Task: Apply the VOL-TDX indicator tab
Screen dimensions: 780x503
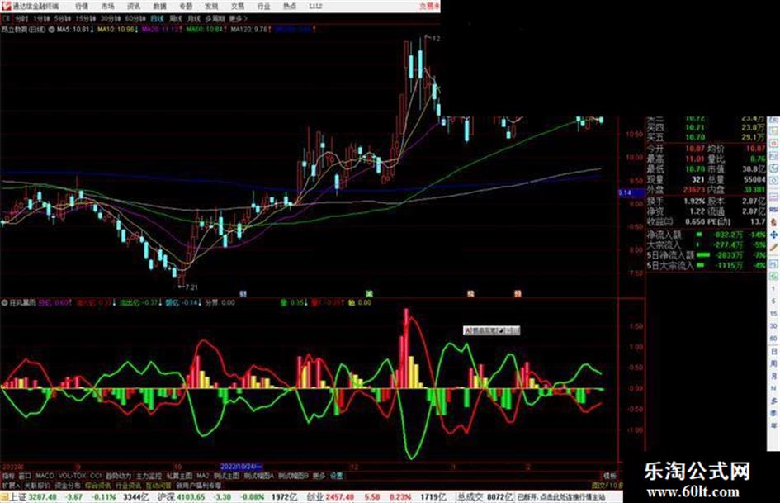Action: (x=72, y=476)
